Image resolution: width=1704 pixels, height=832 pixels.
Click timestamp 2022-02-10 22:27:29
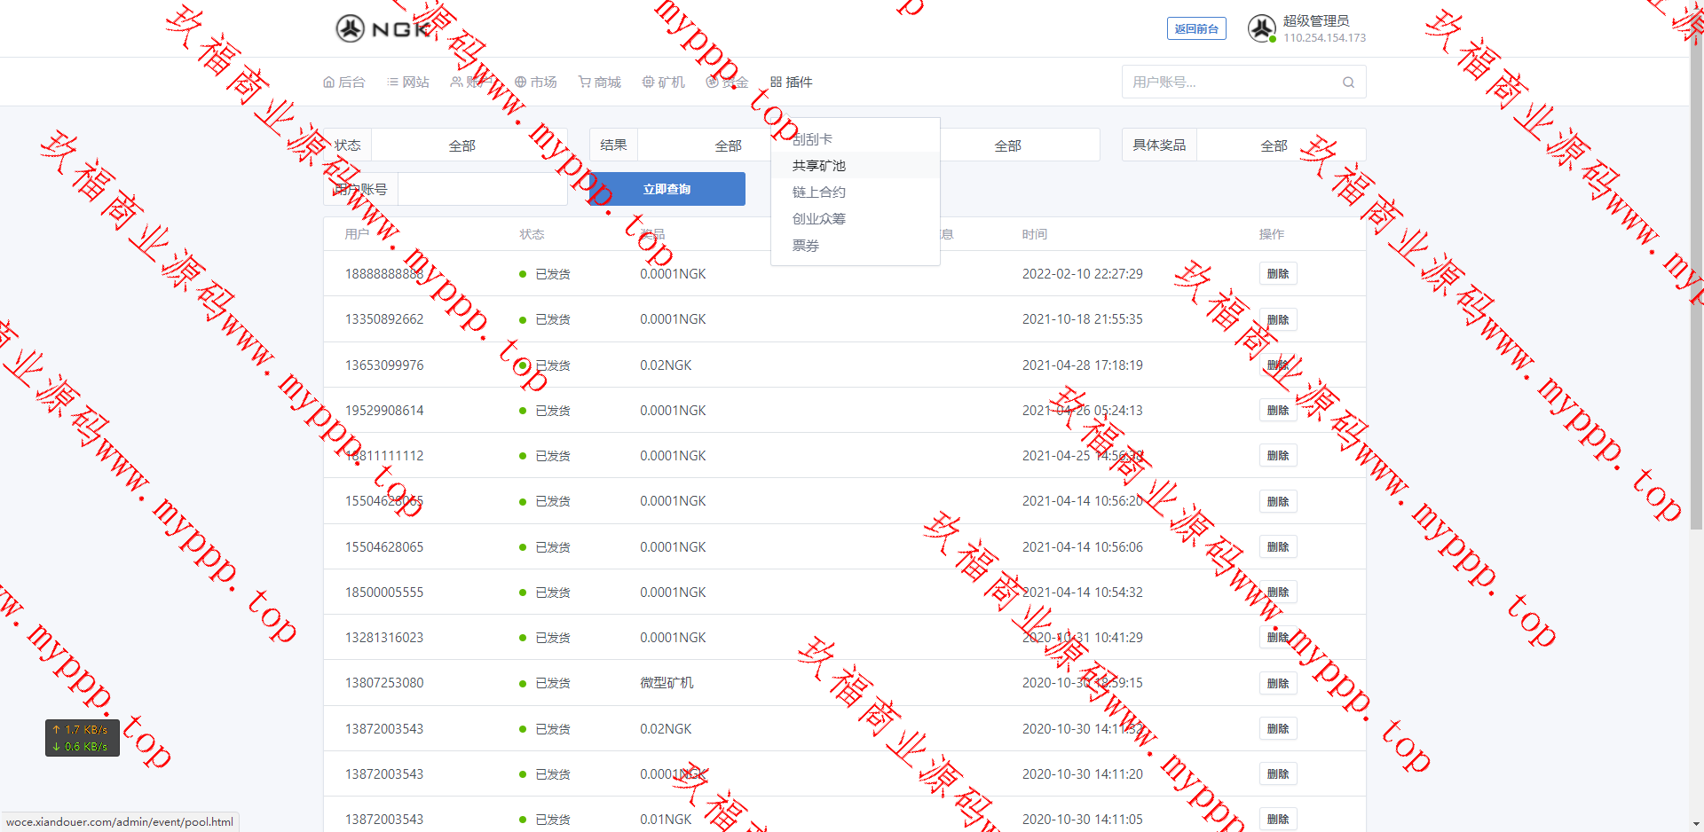coord(1083,274)
